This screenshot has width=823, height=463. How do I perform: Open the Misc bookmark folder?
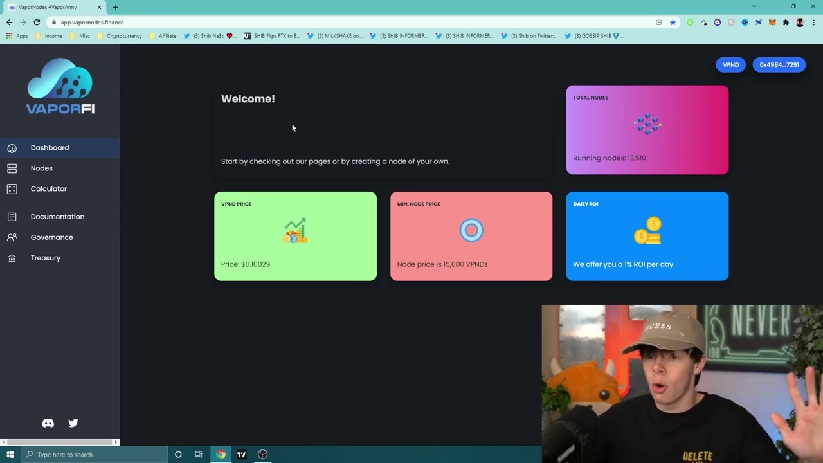pos(80,36)
